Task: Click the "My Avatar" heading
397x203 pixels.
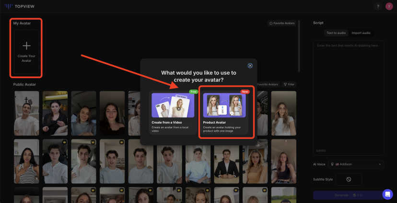Action: point(22,23)
